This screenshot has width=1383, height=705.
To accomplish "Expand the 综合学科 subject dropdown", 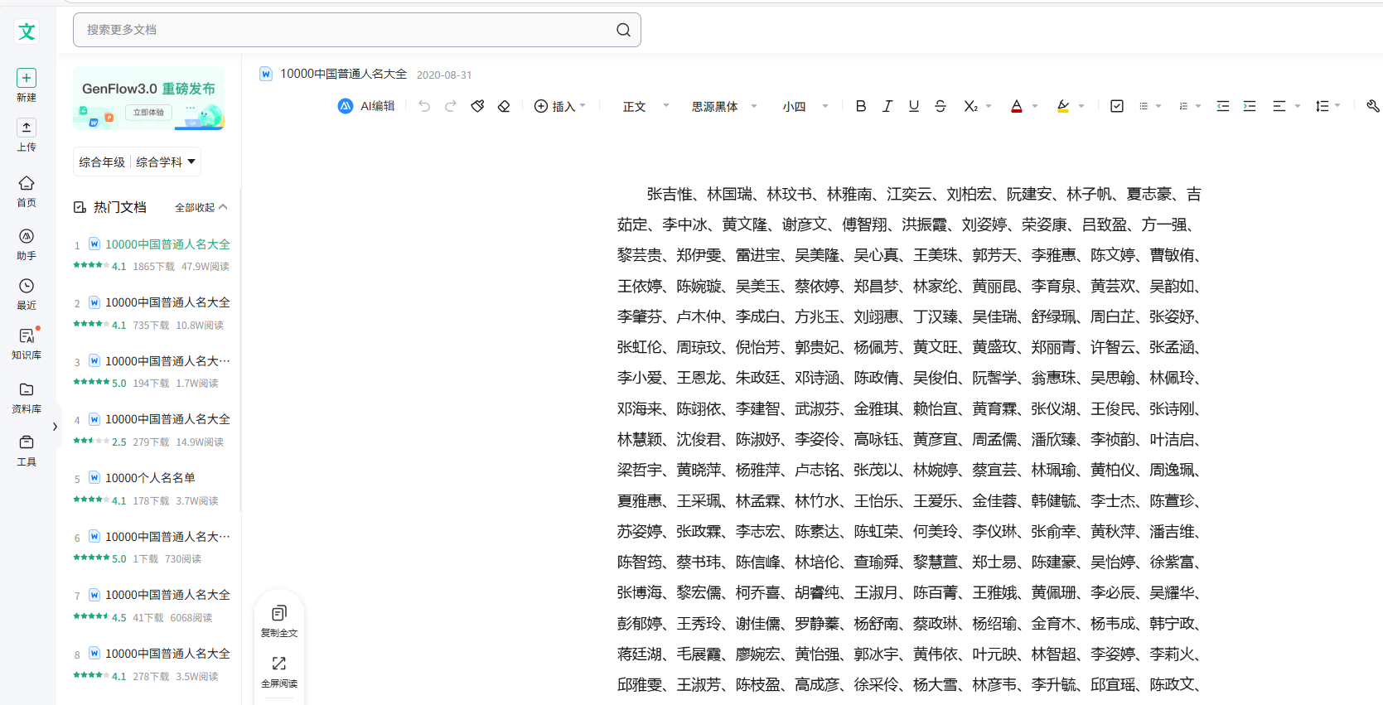I will (166, 162).
